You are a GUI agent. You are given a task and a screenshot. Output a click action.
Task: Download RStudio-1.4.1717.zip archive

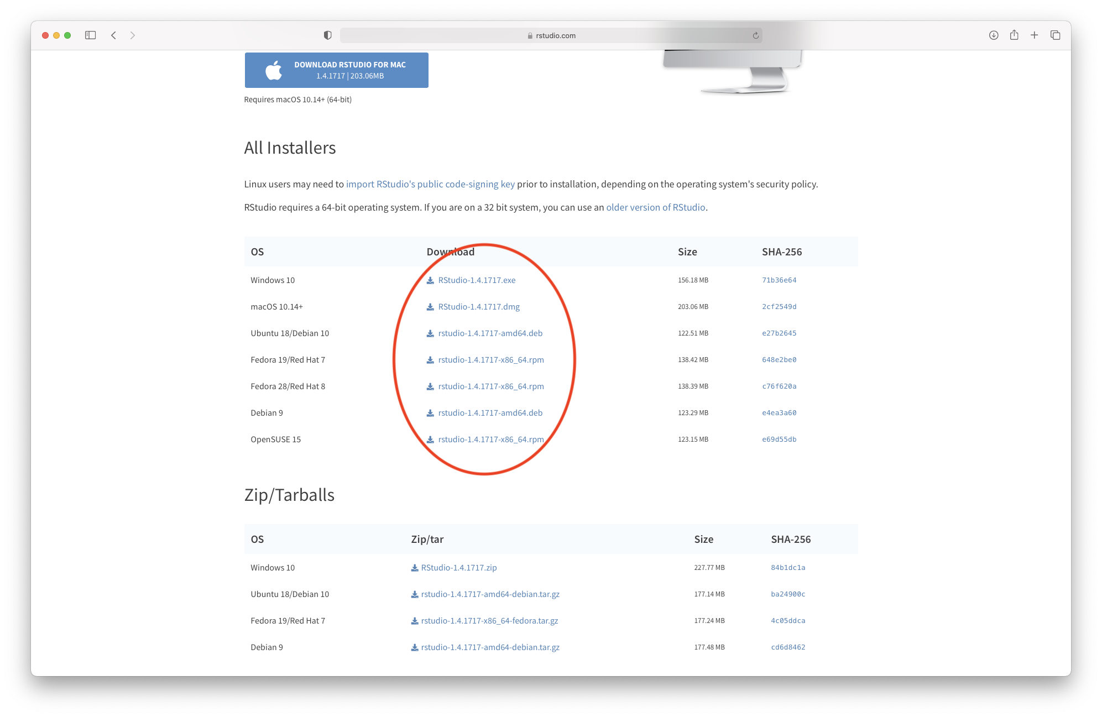coord(459,568)
